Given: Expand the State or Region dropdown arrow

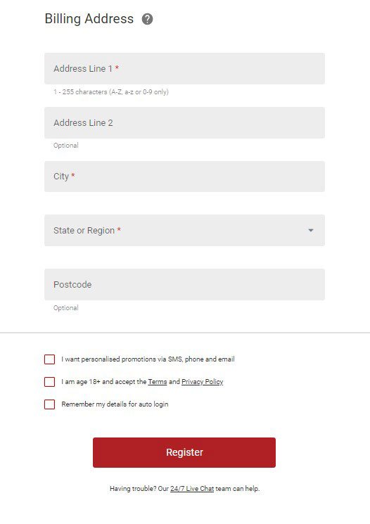Looking at the screenshot, I should (x=311, y=230).
